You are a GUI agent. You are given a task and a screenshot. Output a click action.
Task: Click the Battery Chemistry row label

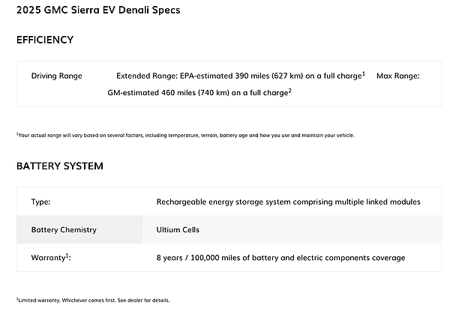click(x=64, y=229)
